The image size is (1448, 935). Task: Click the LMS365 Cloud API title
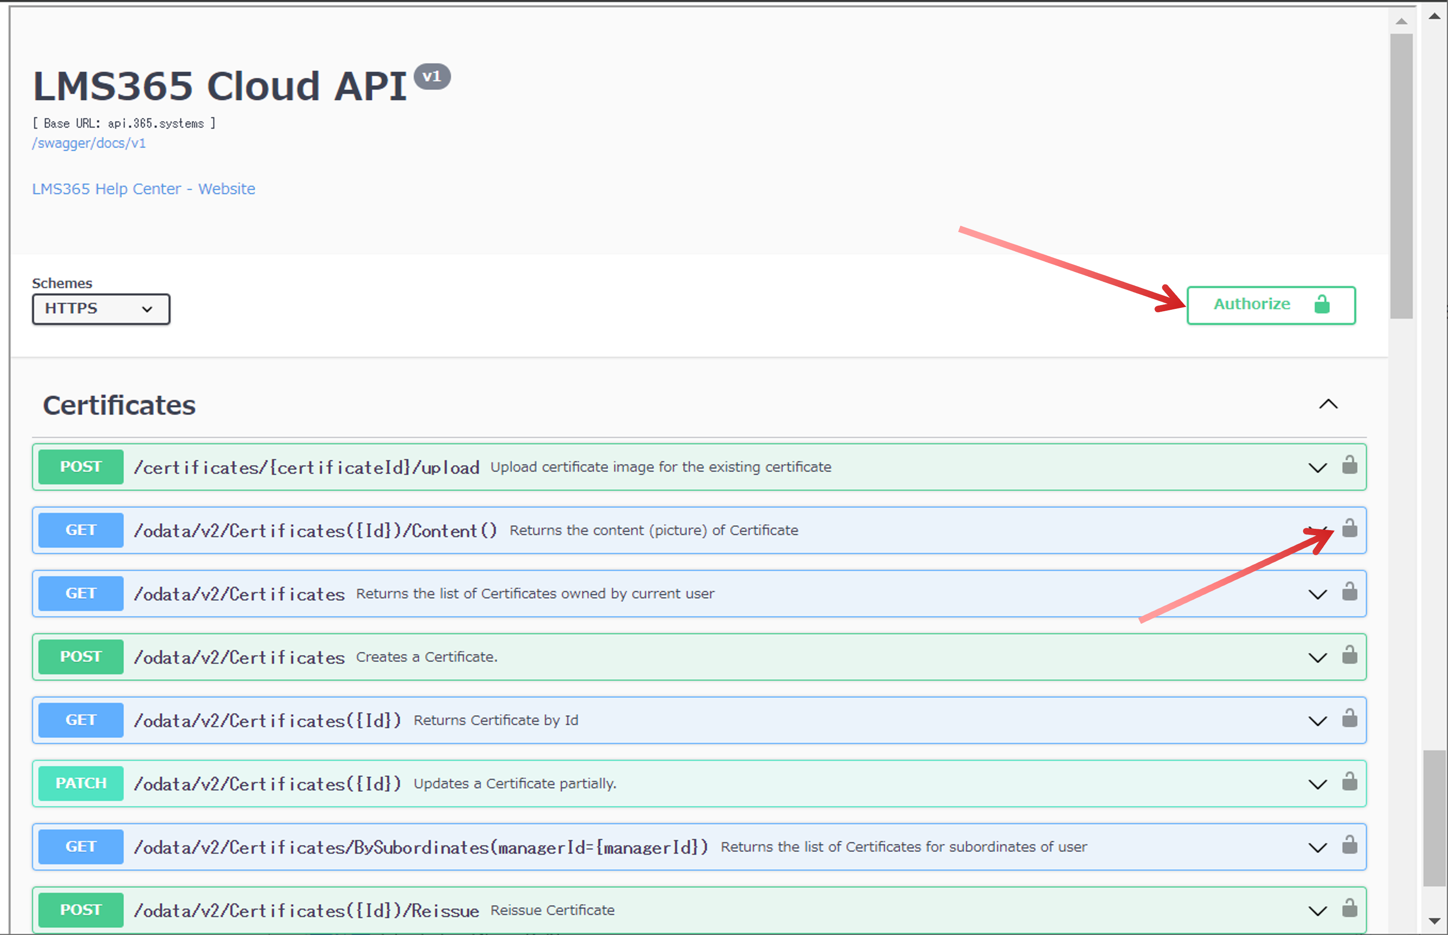coord(220,86)
